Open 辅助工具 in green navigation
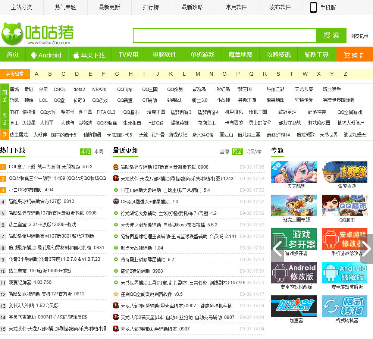Image resolution: width=373 pixels, height=339 pixels. coord(317,54)
